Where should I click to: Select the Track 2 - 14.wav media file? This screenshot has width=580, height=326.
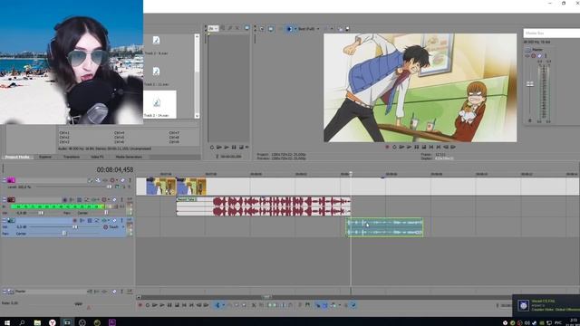(159, 105)
